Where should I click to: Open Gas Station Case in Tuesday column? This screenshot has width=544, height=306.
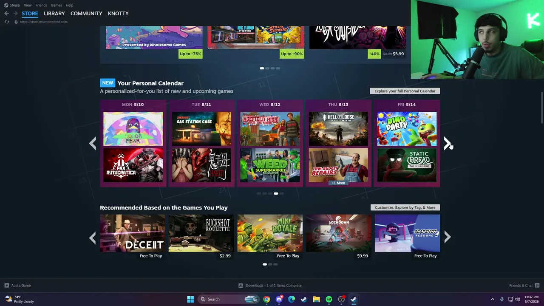(201, 129)
